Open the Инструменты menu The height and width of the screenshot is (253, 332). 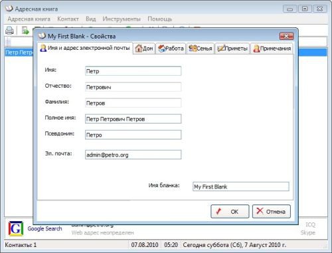point(122,19)
